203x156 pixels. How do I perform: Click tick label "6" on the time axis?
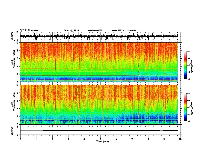coord(116,139)
